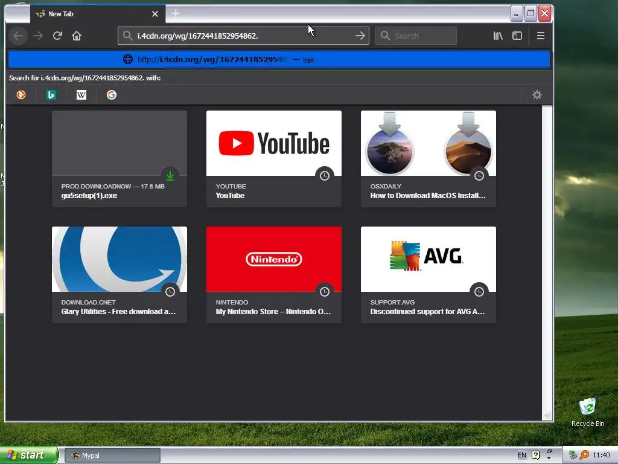Viewport: 618px width, 464px height.
Task: Select the New Tab tab
Action: pos(97,14)
